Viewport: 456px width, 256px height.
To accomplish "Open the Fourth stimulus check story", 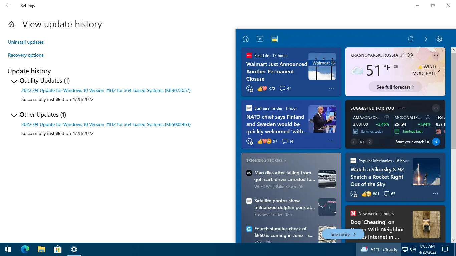I will pos(284,232).
